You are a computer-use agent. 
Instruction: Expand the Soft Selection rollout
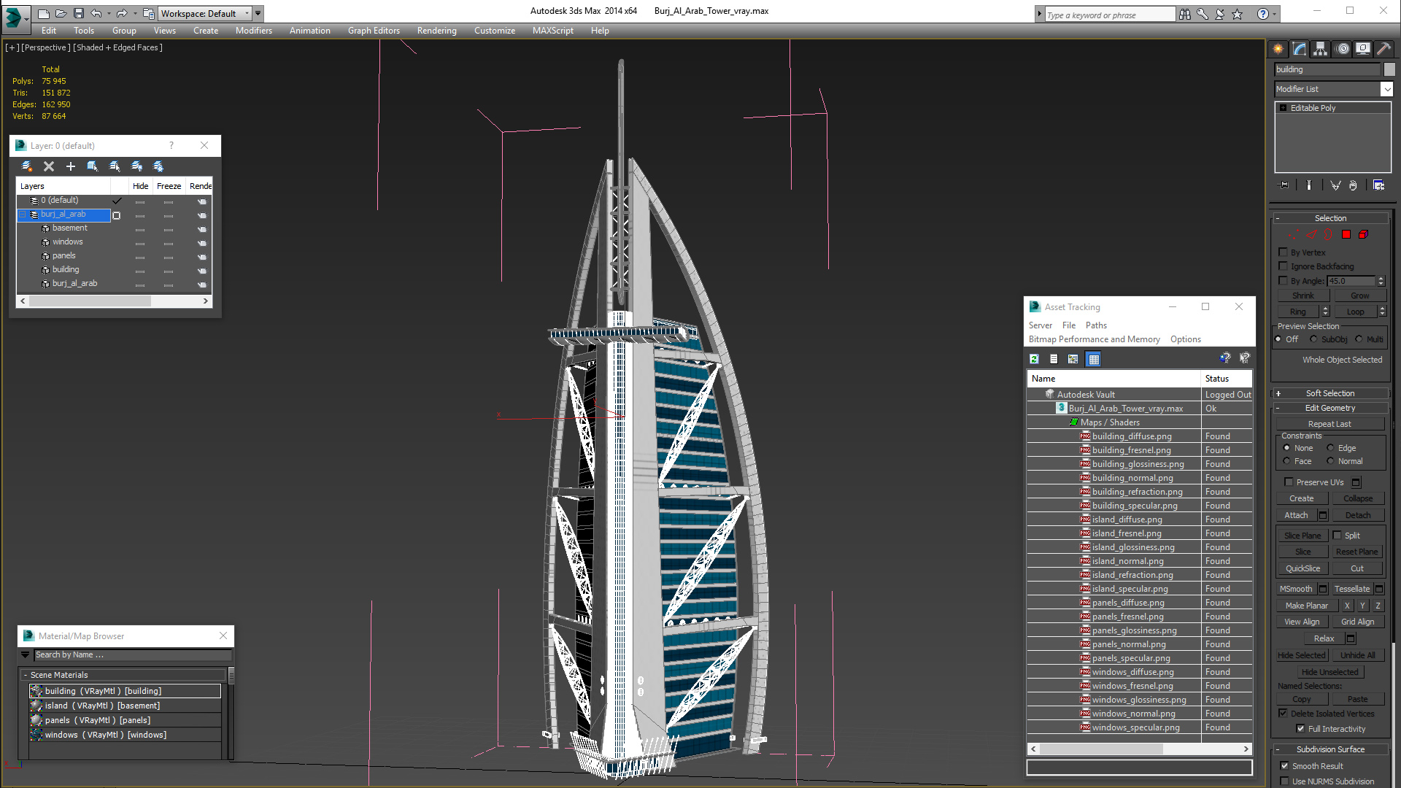pyautogui.click(x=1331, y=393)
